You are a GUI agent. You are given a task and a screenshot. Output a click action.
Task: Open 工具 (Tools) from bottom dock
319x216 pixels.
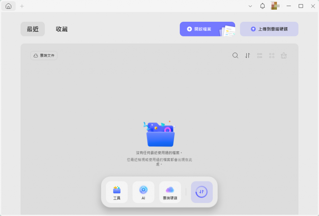(x=117, y=192)
